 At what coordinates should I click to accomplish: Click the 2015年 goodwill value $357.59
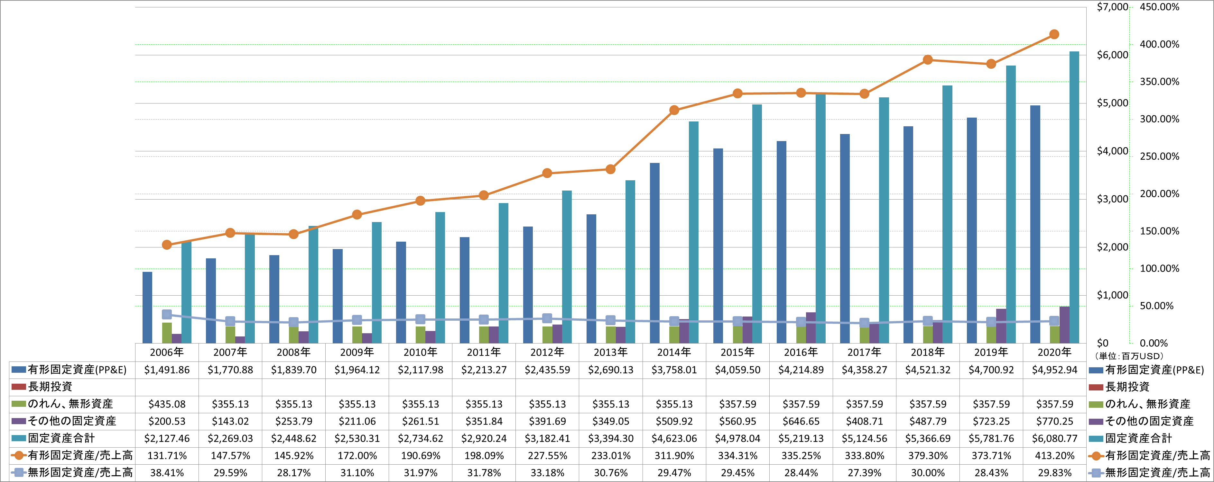pos(737,404)
